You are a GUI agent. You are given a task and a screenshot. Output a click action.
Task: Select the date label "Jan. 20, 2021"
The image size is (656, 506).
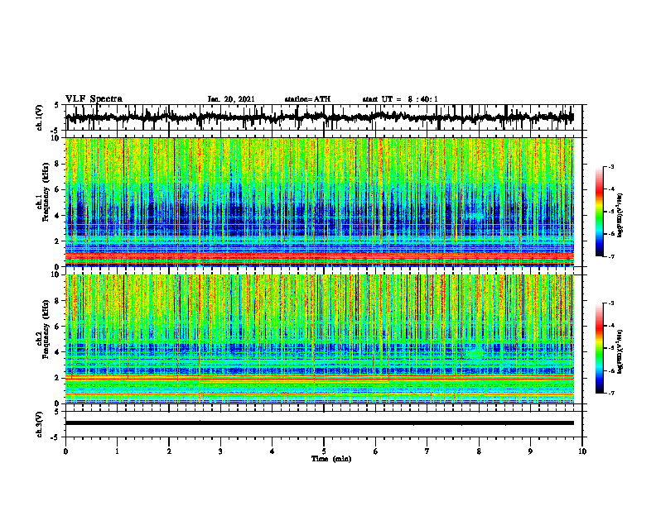(x=231, y=99)
